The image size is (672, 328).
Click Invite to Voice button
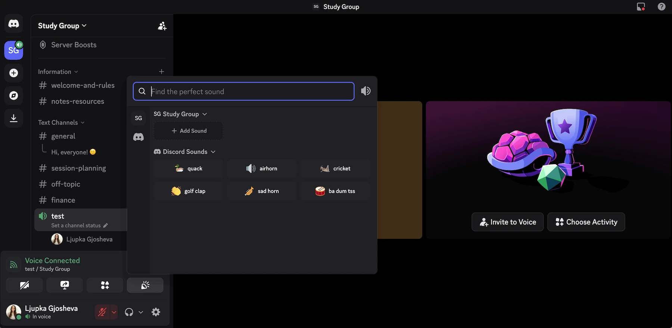click(x=508, y=222)
